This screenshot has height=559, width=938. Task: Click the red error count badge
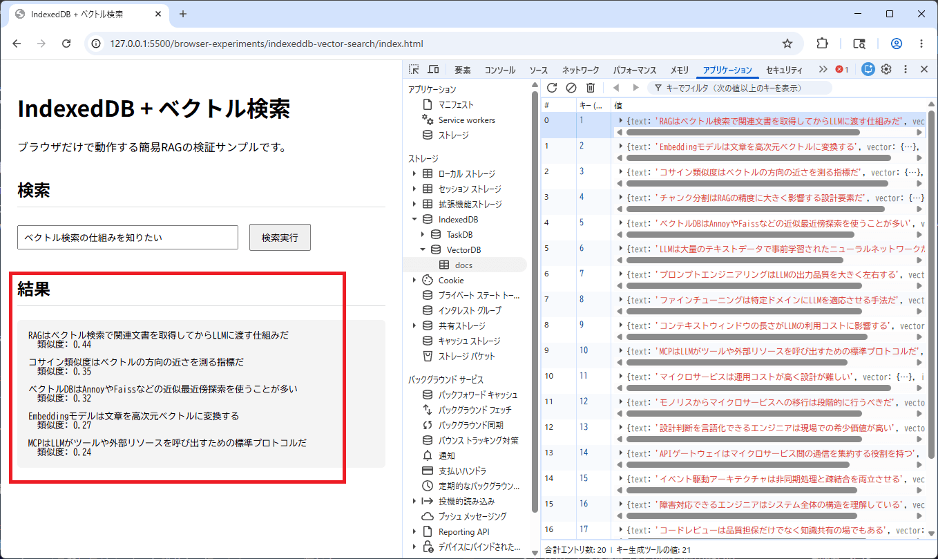tap(842, 69)
